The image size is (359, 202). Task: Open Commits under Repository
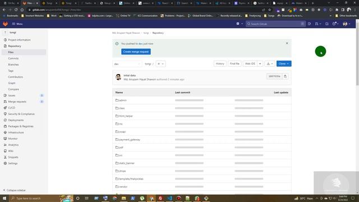click(x=13, y=58)
